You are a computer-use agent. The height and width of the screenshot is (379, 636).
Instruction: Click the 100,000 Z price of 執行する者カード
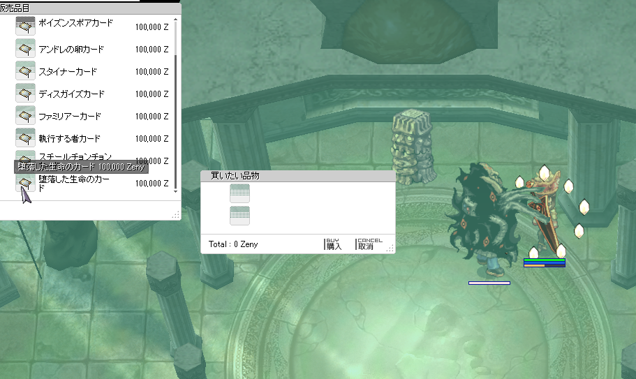tap(151, 139)
